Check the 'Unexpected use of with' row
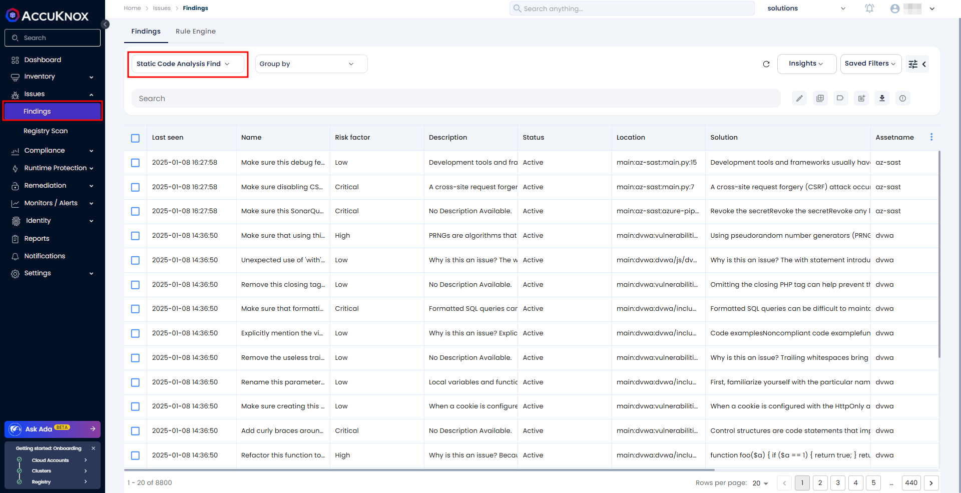 point(135,260)
